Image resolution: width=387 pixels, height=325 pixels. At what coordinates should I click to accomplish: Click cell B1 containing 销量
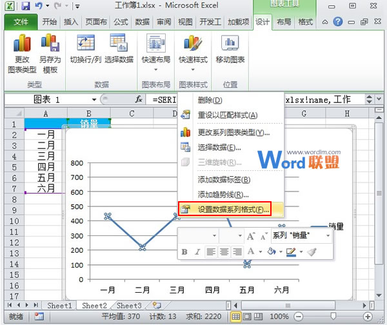tap(89, 123)
